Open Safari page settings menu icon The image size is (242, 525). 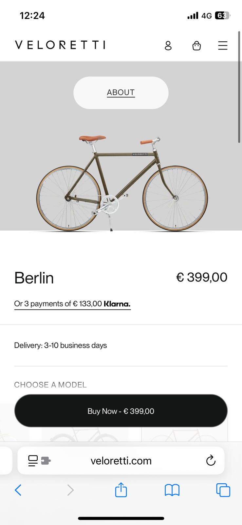coord(33,461)
